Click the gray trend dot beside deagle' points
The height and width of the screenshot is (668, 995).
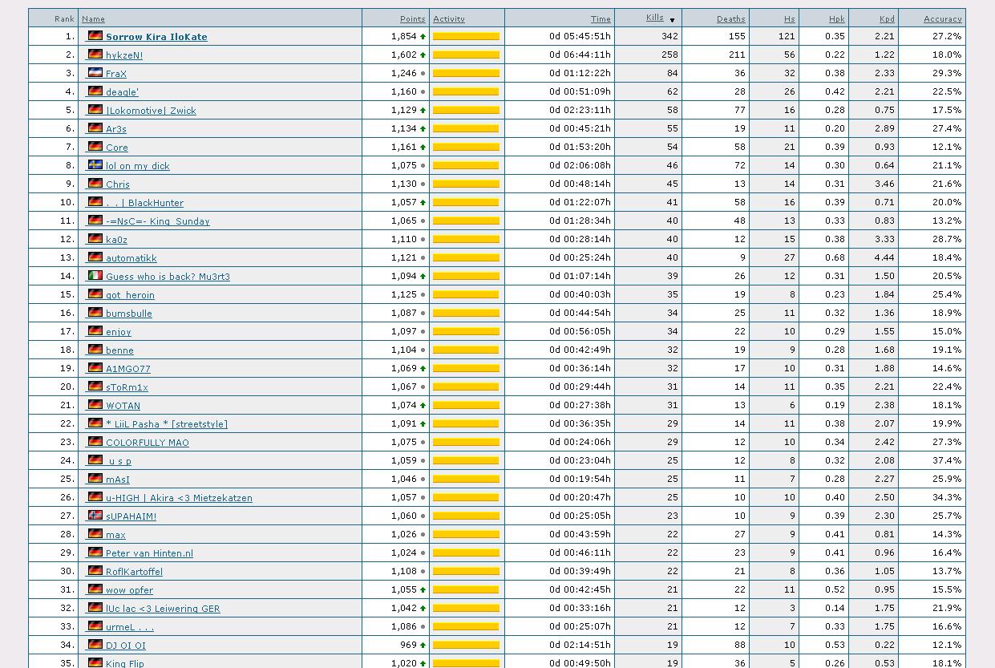(423, 92)
